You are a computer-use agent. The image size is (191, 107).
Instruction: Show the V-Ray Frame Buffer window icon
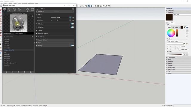pos(33,9)
